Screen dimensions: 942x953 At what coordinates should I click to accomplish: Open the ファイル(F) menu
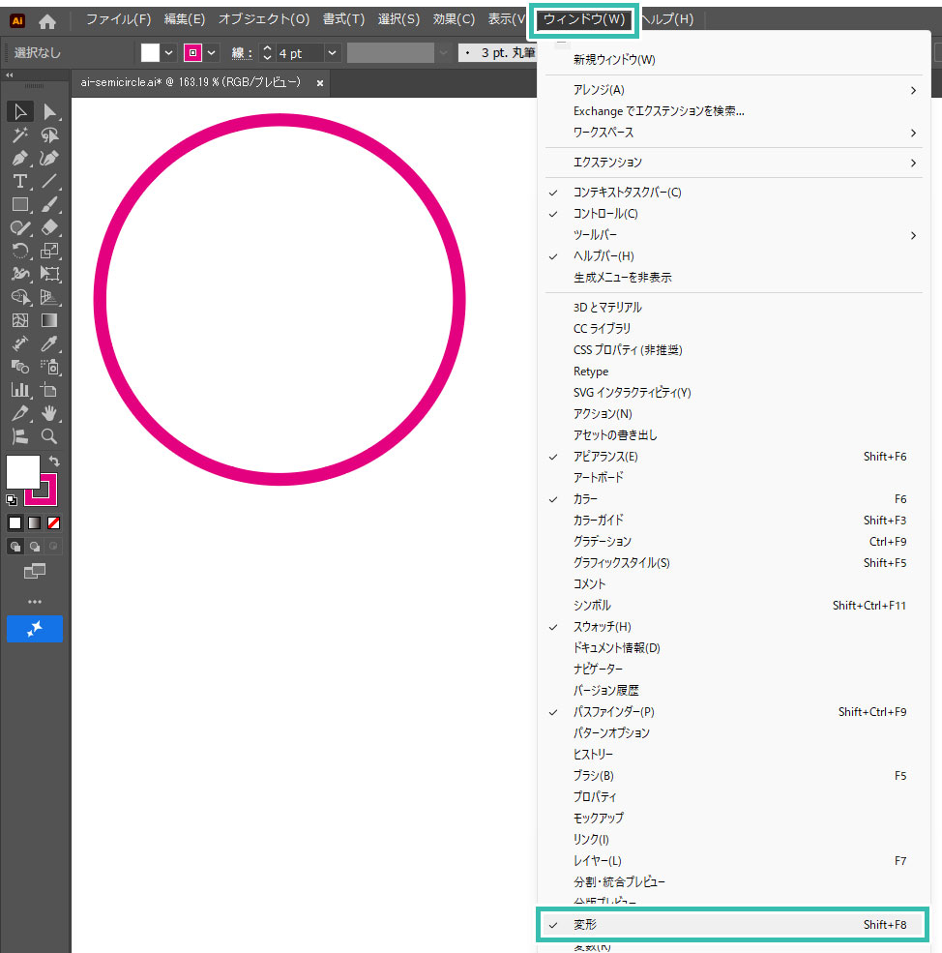pos(118,19)
